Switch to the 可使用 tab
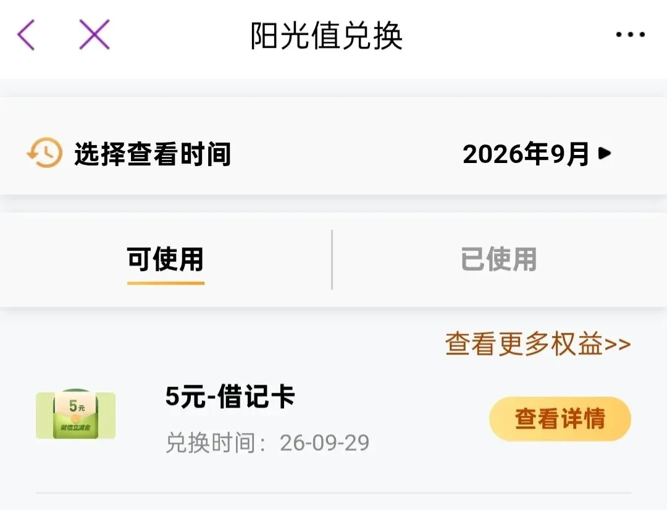Screen dimensions: 667x510 (166, 259)
